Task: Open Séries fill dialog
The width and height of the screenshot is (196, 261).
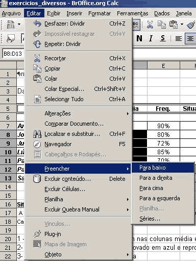Action: pyautogui.click(x=163, y=219)
